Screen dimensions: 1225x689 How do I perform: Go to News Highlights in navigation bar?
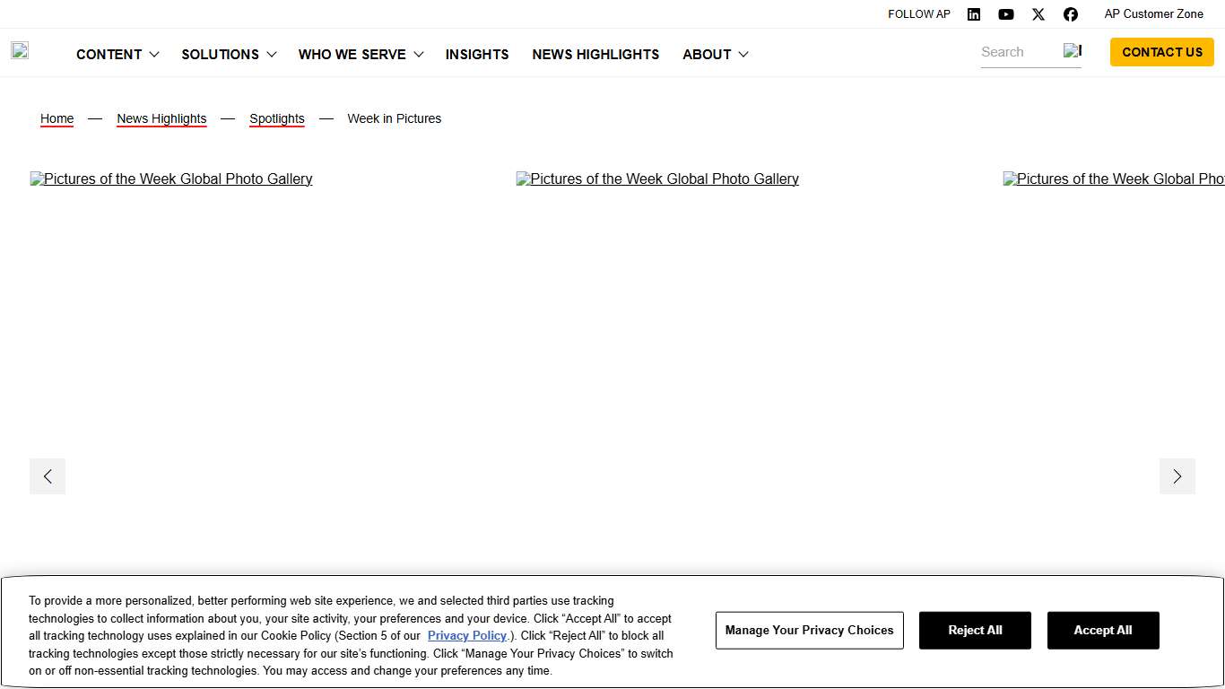pos(595,55)
